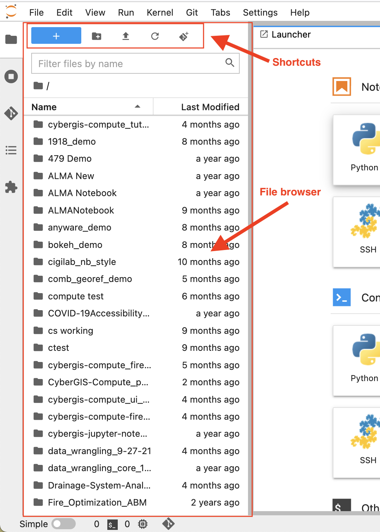380x532 pixels.
Task: Open the file browser sidebar icon
Action: (x=11, y=39)
